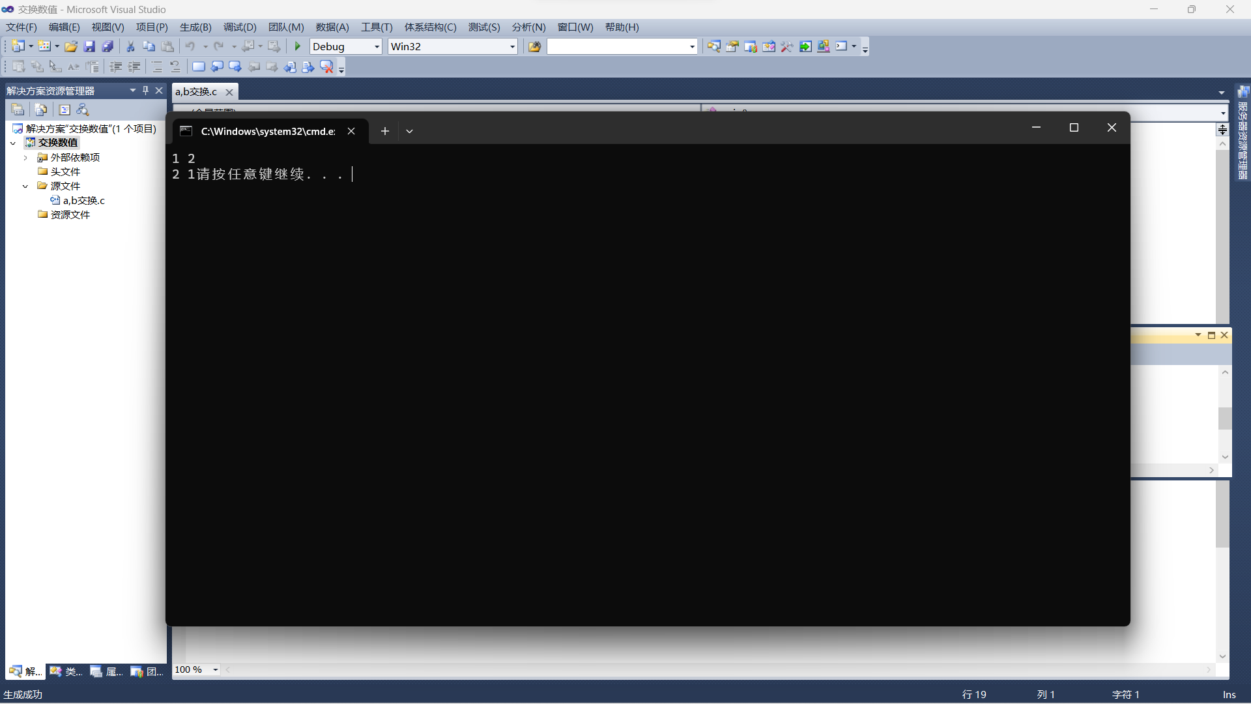
Task: Open the Toolbox hammer-wrench icon
Action: 787,46
